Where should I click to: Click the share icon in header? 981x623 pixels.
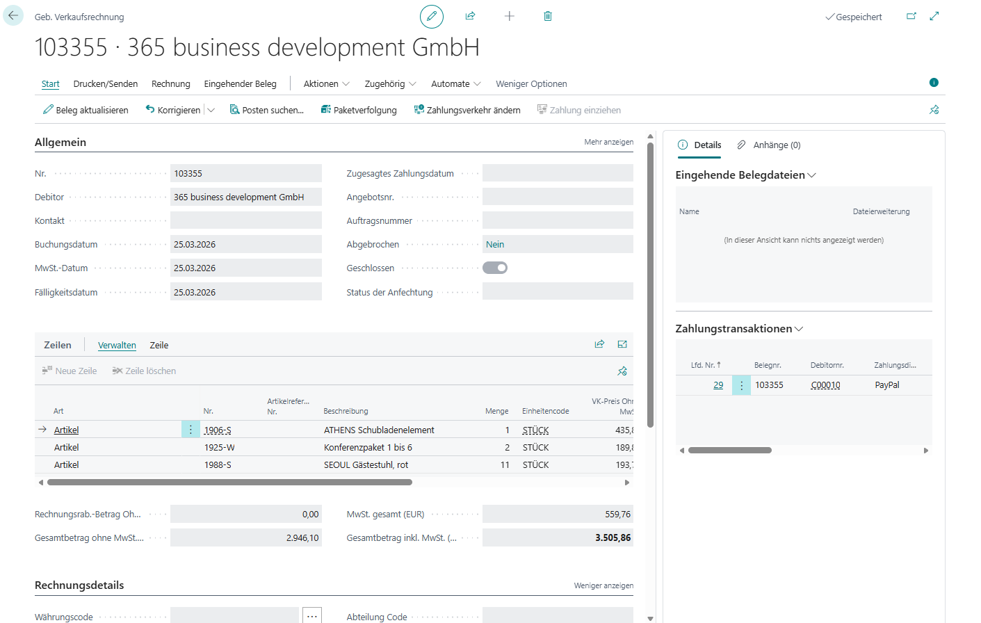click(x=470, y=16)
